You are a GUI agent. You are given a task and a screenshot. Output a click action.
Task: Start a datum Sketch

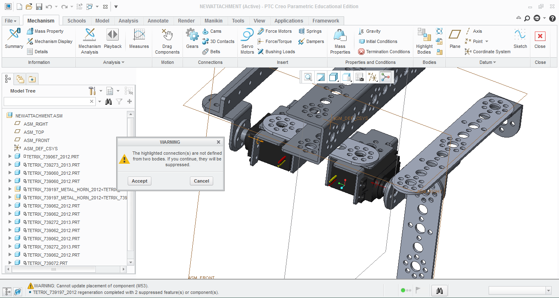[520, 38]
